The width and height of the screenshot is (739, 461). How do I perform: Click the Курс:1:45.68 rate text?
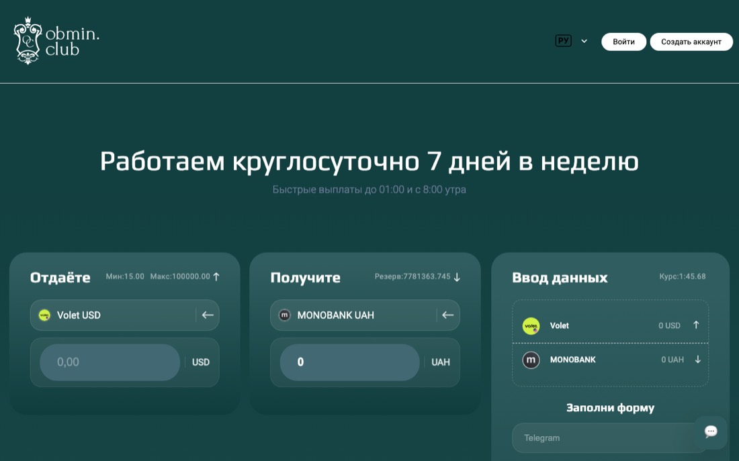tap(683, 276)
